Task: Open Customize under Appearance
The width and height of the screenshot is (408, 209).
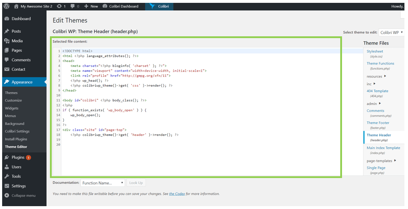Action: [x=13, y=100]
